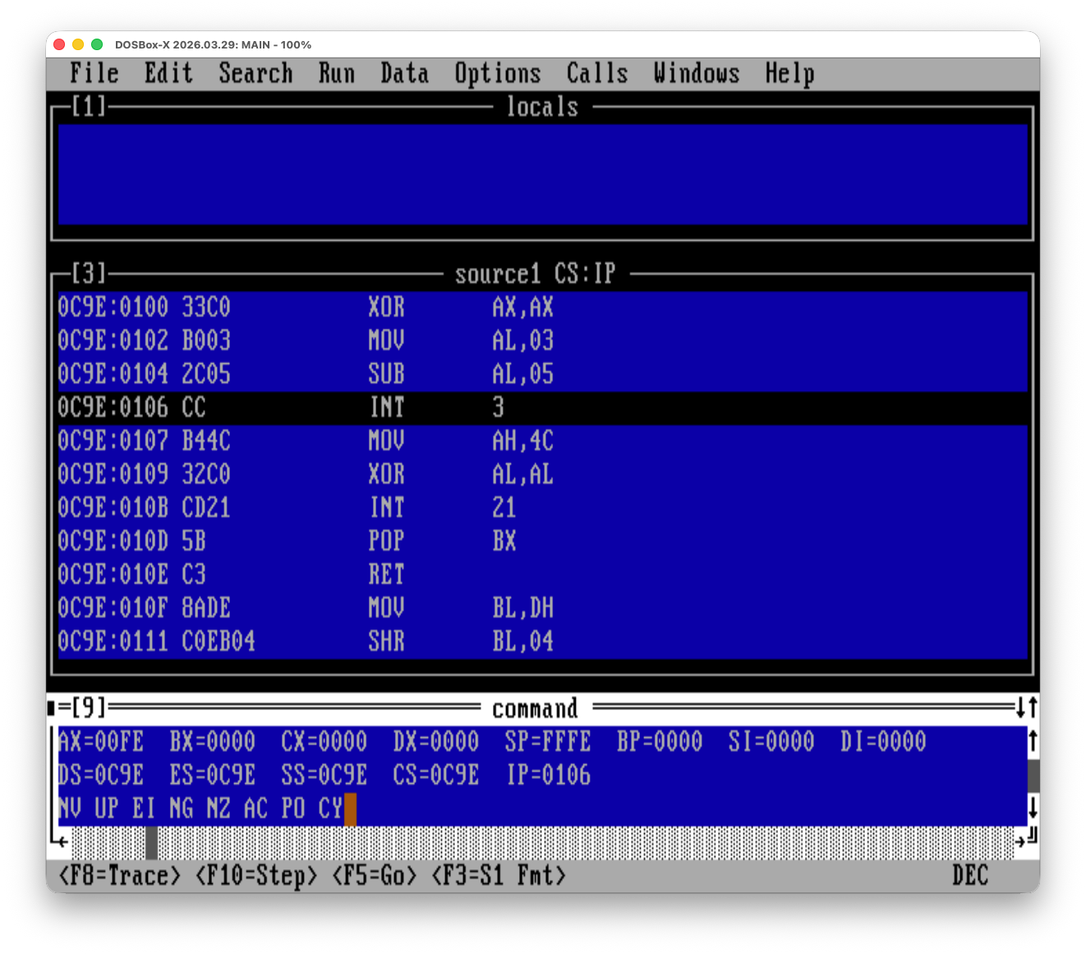The height and width of the screenshot is (954, 1086).
Task: Select the command window title
Action: pyautogui.click(x=535, y=708)
